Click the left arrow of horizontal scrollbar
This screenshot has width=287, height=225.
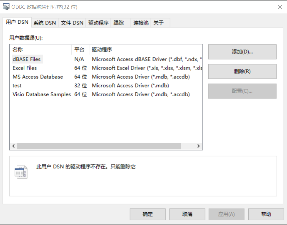click(x=14, y=146)
